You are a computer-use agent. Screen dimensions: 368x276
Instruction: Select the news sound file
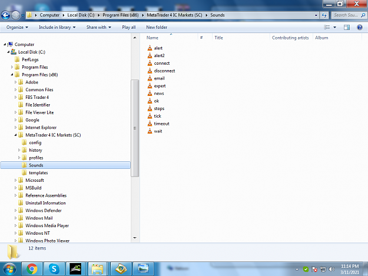pyautogui.click(x=155, y=94)
